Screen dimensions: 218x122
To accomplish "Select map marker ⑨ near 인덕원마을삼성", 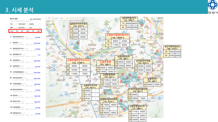I will [x=157, y=51].
